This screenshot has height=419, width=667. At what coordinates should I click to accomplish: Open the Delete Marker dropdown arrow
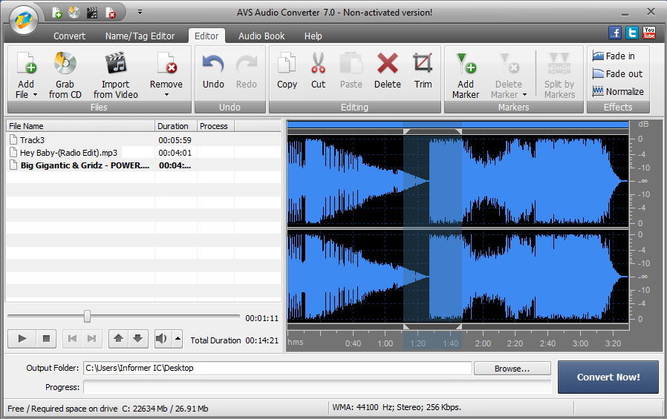point(524,95)
